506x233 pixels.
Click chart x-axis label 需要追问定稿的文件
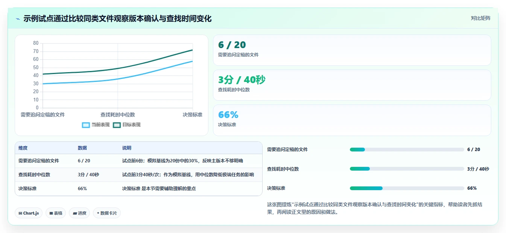[x=43, y=115]
